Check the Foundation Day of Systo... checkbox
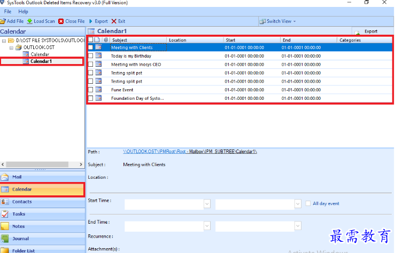 coord(90,98)
